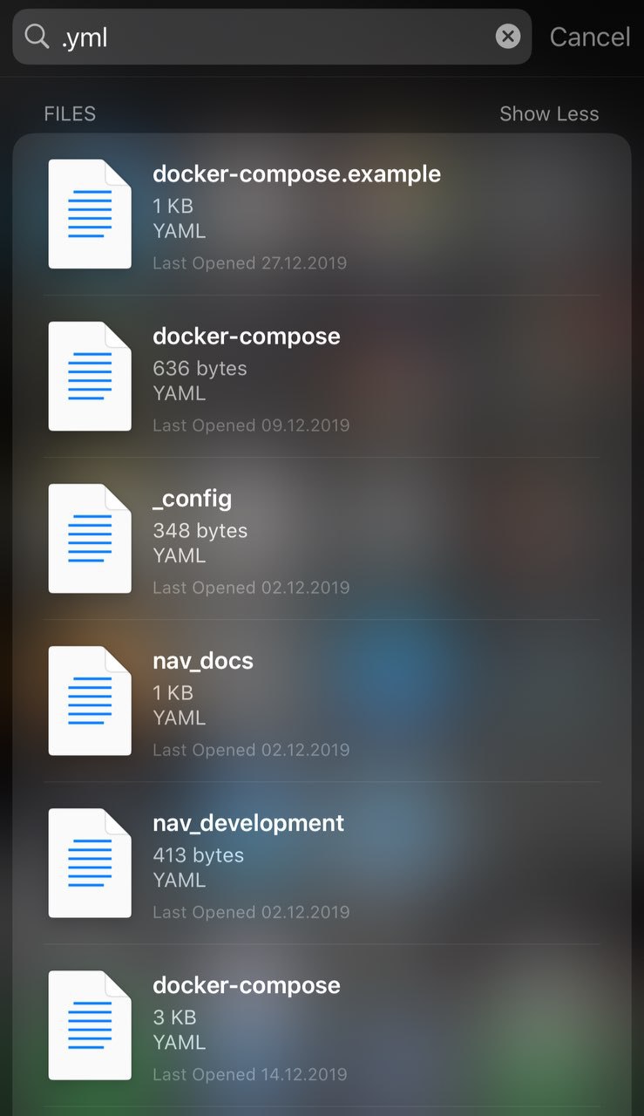Select file name docker-compose.example

(297, 174)
